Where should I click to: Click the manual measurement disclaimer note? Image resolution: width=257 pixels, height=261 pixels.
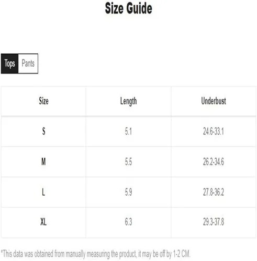[96, 254]
